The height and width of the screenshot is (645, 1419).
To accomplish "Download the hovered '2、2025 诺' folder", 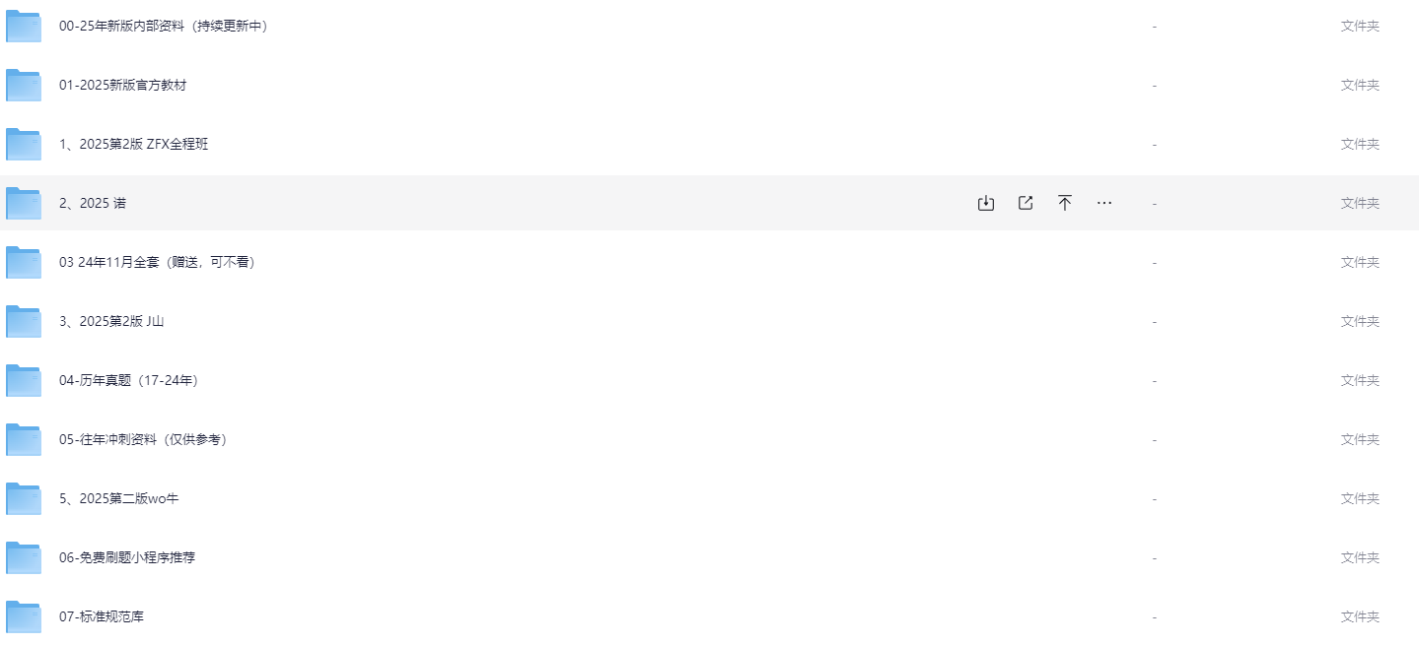I will click(985, 203).
